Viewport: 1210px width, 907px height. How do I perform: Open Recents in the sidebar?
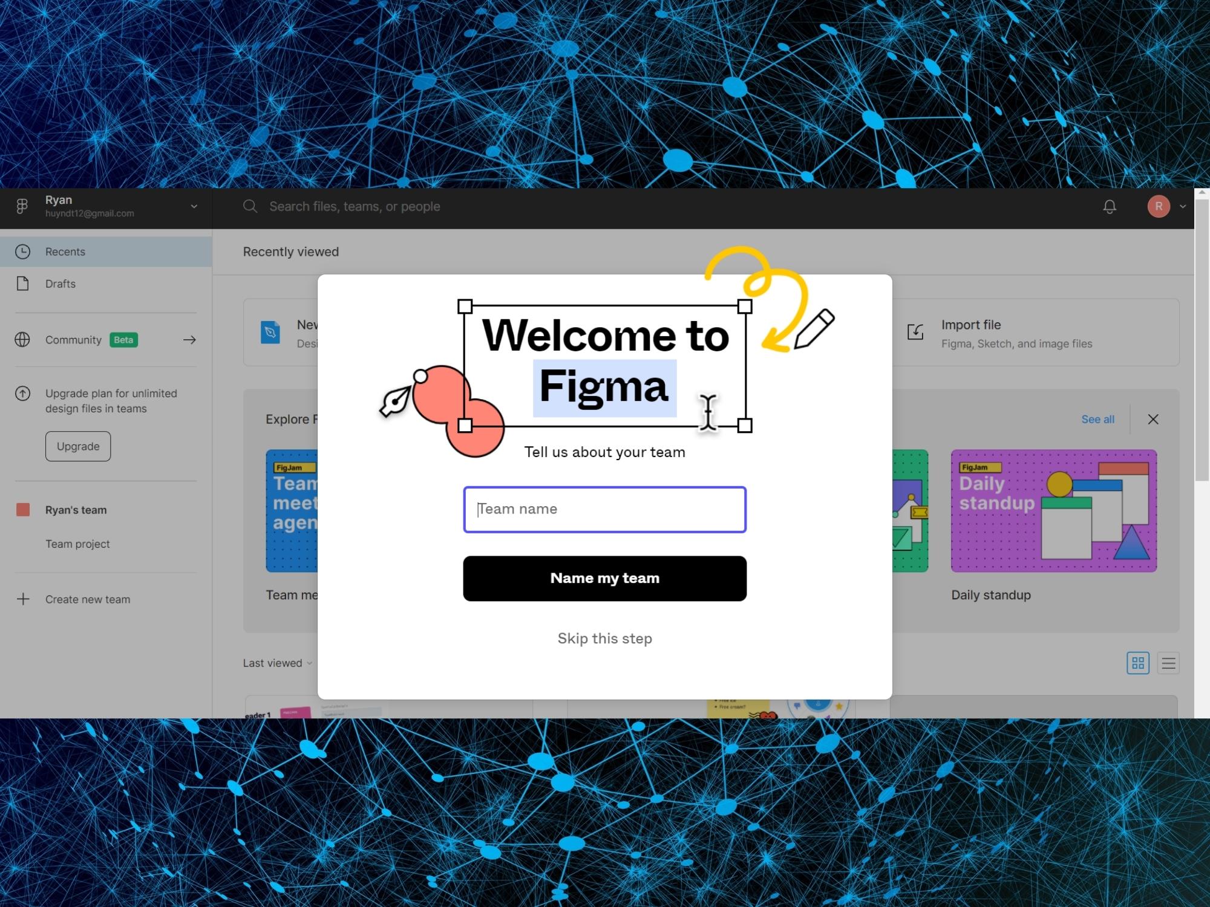click(106, 252)
